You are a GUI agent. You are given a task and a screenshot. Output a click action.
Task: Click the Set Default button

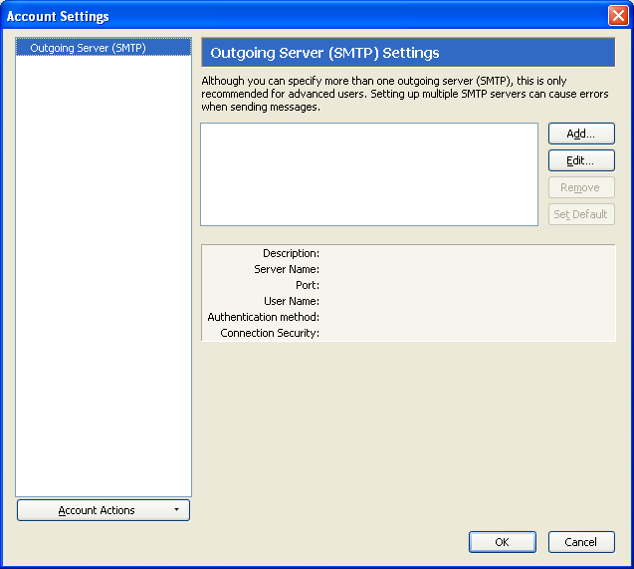click(581, 214)
